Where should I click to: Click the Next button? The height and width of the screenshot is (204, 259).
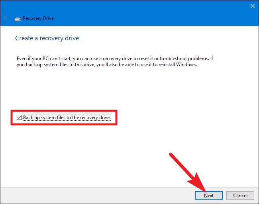tap(209, 195)
